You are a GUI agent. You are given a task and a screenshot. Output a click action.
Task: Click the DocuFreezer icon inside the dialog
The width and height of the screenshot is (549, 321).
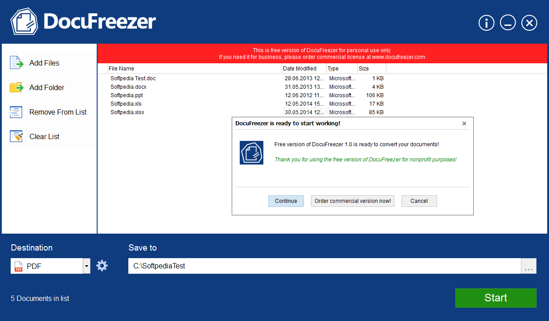tap(251, 152)
